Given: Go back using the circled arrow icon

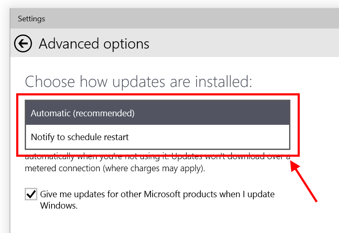Looking at the screenshot, I should pyautogui.click(x=23, y=43).
